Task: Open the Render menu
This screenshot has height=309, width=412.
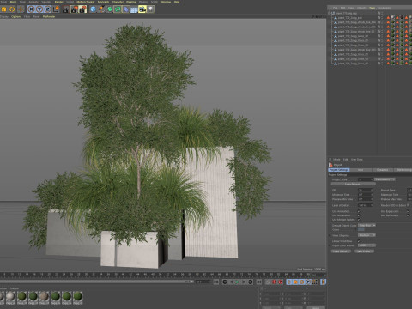Action: [59, 2]
